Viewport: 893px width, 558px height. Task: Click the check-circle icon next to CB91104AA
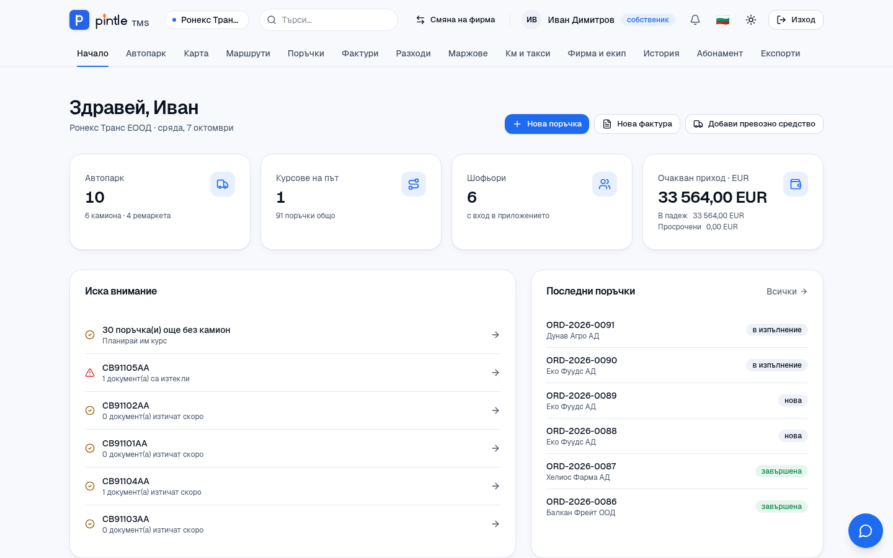click(x=90, y=486)
